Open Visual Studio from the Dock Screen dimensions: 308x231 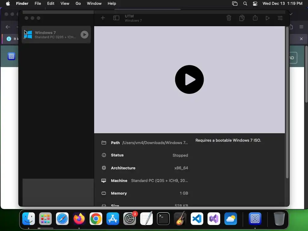coord(214,219)
